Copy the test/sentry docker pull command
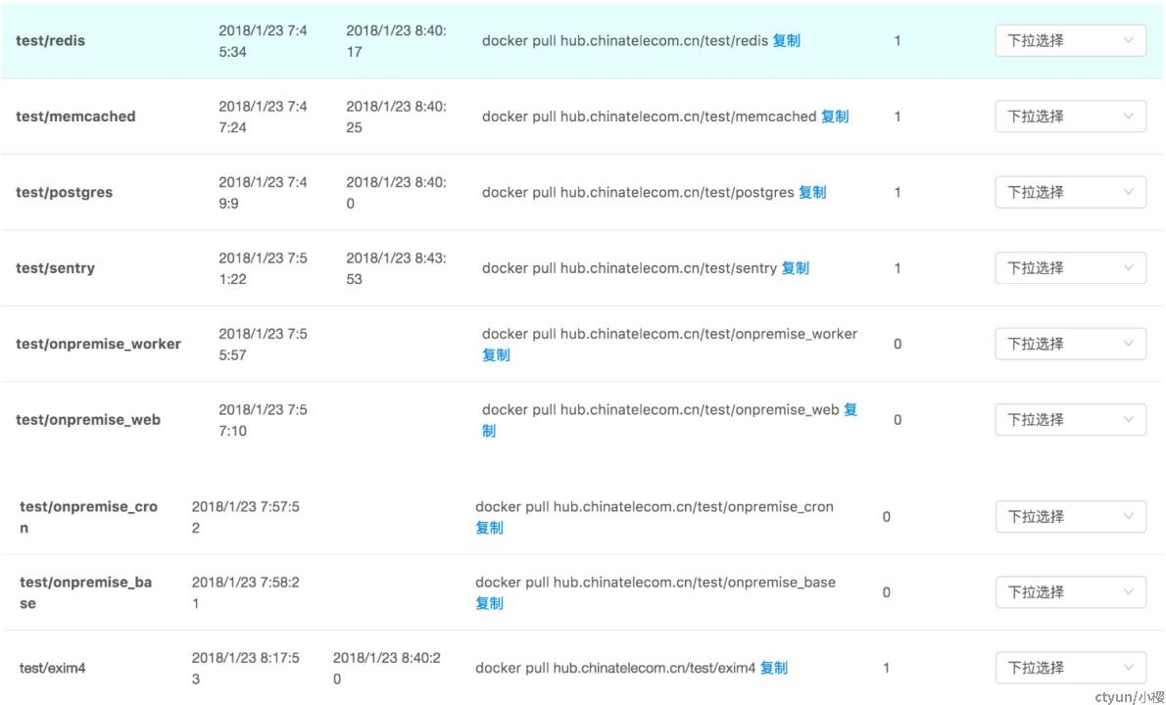 click(x=795, y=268)
